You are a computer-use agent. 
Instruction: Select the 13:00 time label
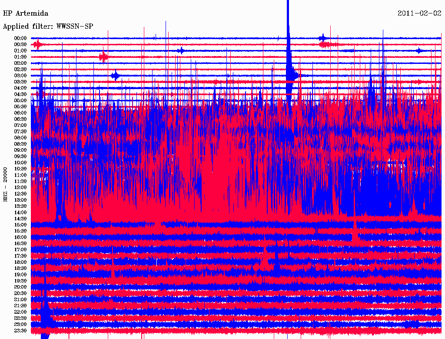pos(20,200)
